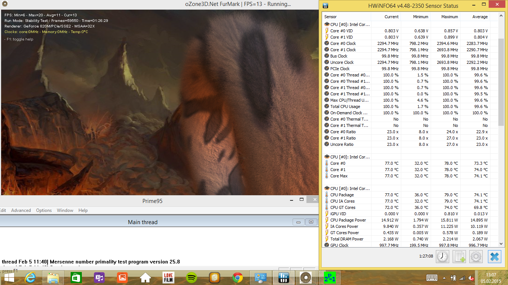Open the Prime95 Options menu
This screenshot has width=508, height=285.
pyautogui.click(x=44, y=210)
